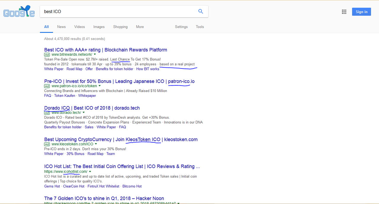
Task: Click the www.bitrewards.network/ green URL
Action: 72,55
